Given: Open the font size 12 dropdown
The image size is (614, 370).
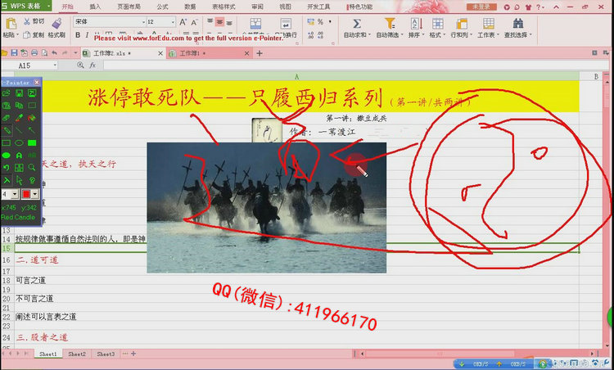Looking at the screenshot, I should [x=173, y=22].
